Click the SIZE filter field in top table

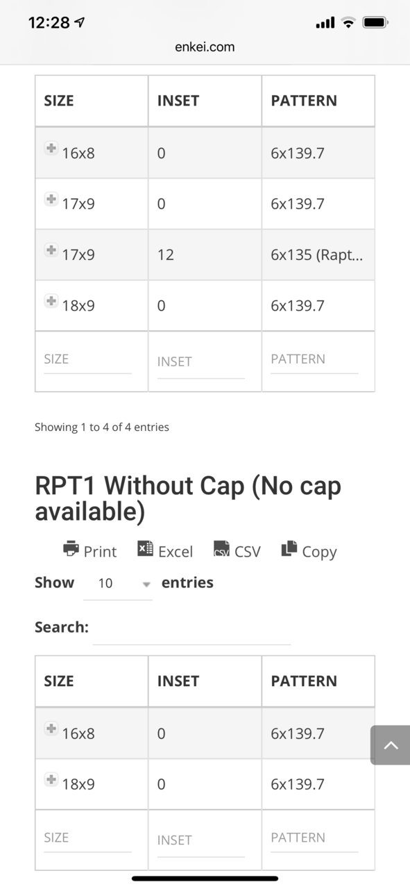tap(87, 359)
